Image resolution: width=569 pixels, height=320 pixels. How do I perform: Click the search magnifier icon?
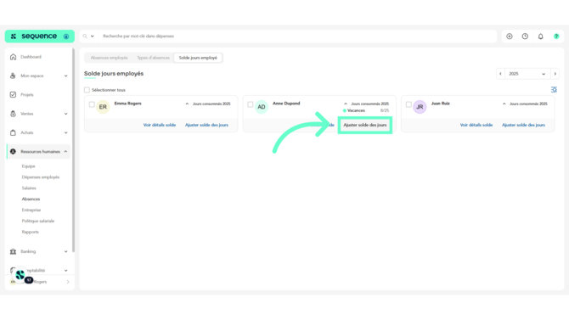85,36
